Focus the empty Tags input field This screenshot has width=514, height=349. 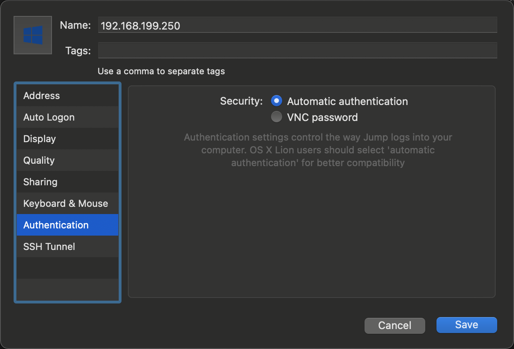pyautogui.click(x=297, y=50)
